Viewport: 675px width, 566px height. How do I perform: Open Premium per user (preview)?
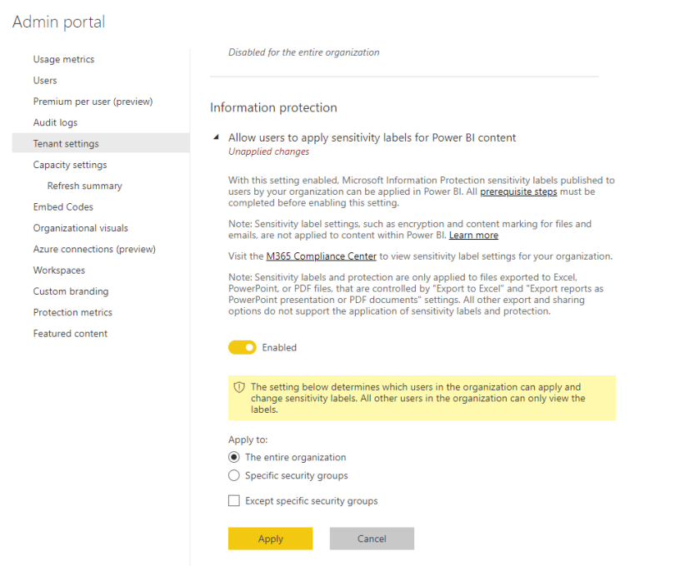[87, 101]
